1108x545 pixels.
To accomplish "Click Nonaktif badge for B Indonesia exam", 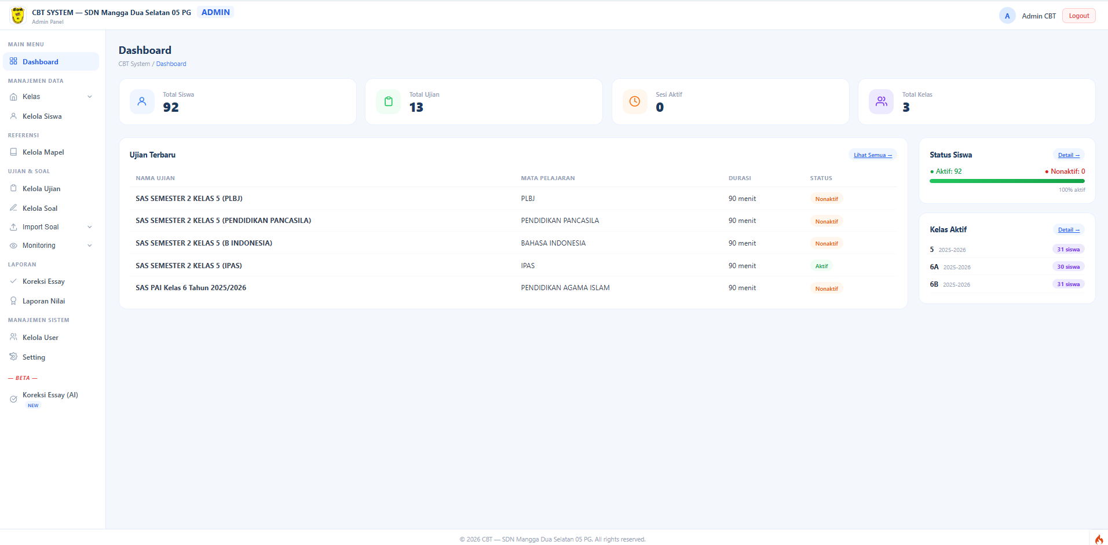I will pyautogui.click(x=827, y=243).
